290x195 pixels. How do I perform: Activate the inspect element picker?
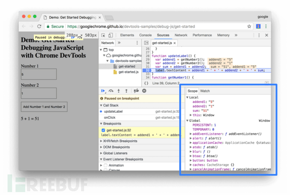click(103, 35)
